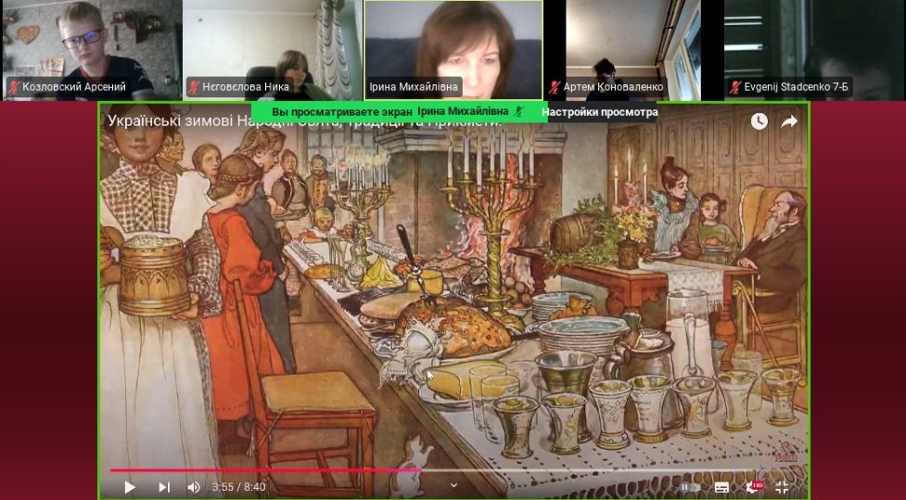Play the YouTube video
The width and height of the screenshot is (906, 500).
130,487
